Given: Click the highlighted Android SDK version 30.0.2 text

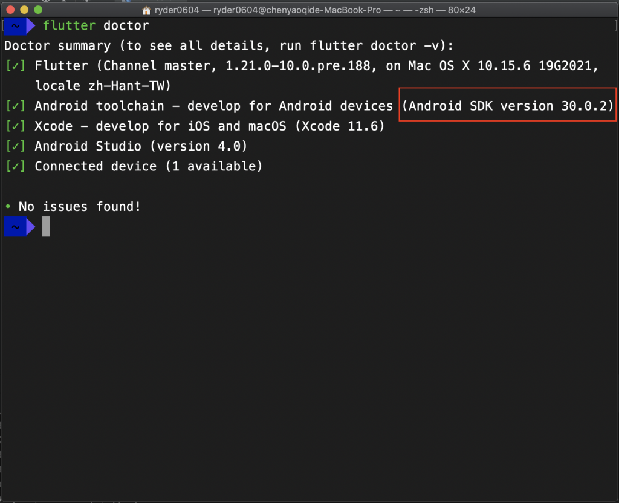Looking at the screenshot, I should [507, 106].
